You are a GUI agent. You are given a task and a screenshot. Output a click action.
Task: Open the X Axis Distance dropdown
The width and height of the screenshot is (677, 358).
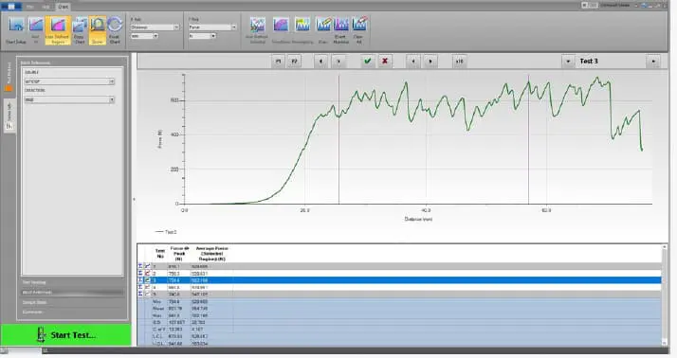(x=155, y=27)
